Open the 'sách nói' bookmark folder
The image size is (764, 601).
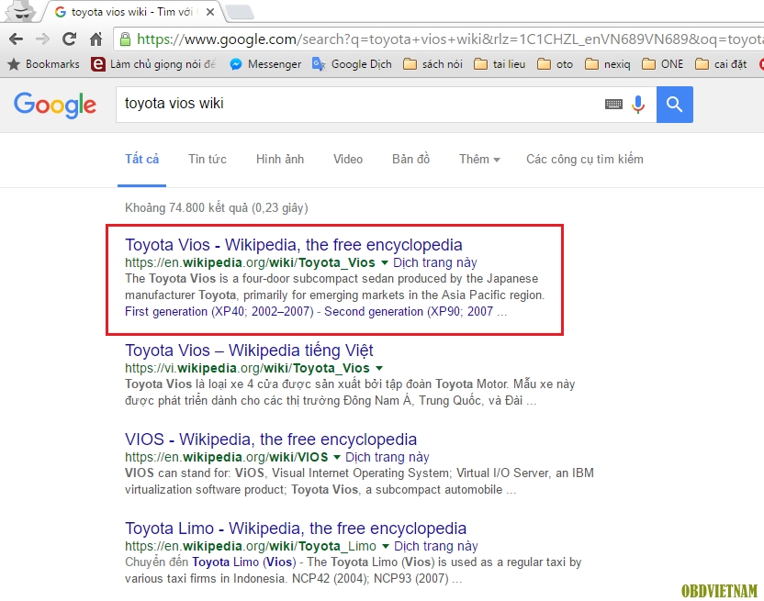[x=433, y=64]
